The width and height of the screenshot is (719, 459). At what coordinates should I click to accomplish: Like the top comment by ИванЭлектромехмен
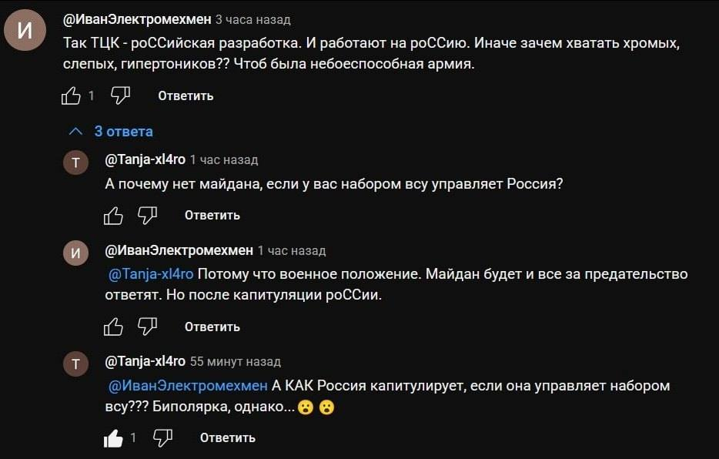point(71,95)
